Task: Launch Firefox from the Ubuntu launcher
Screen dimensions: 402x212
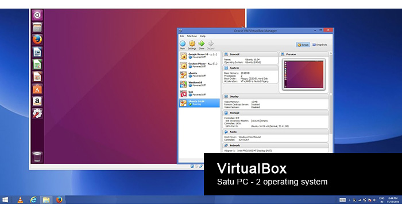Action: 37,40
